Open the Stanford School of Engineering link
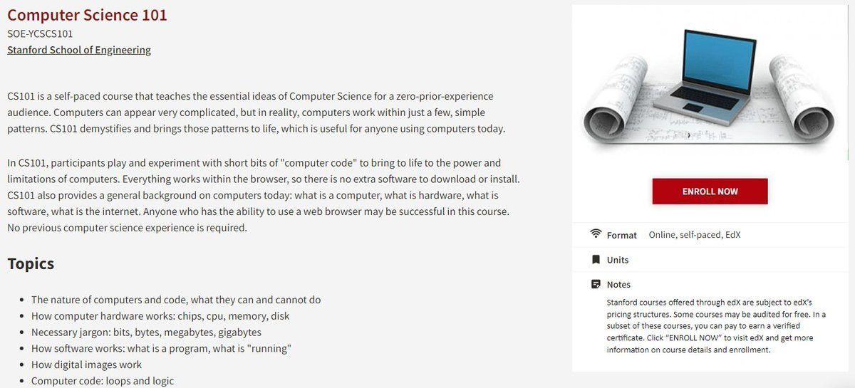Screen dimensions: 855x388 (x=79, y=50)
